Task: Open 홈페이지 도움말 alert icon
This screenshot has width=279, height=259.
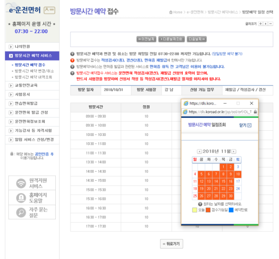Action: (21, 198)
